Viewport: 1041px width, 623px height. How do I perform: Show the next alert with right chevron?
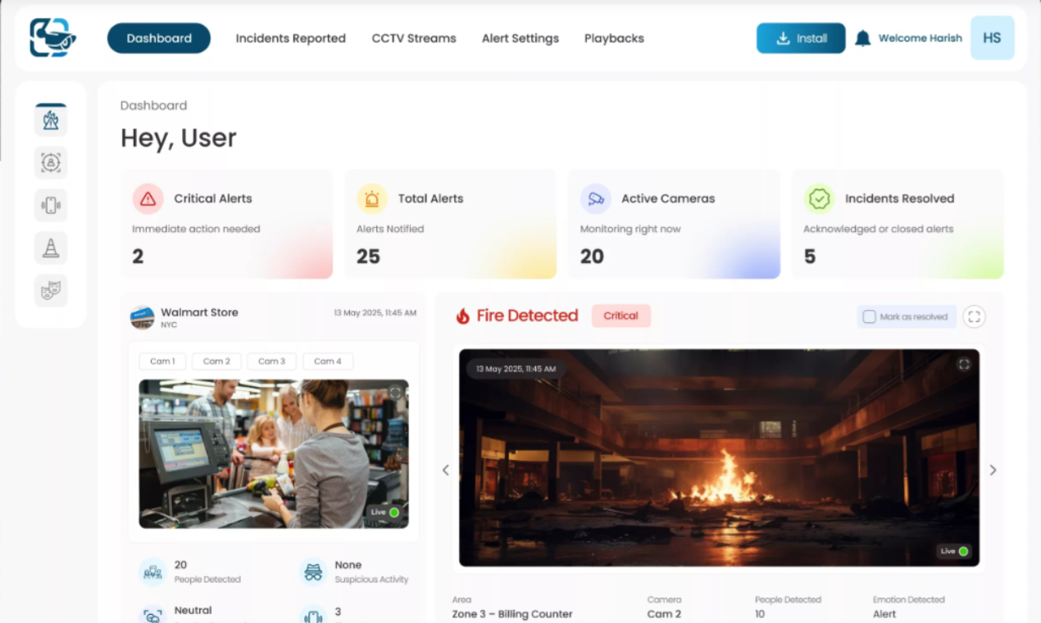[x=993, y=470]
